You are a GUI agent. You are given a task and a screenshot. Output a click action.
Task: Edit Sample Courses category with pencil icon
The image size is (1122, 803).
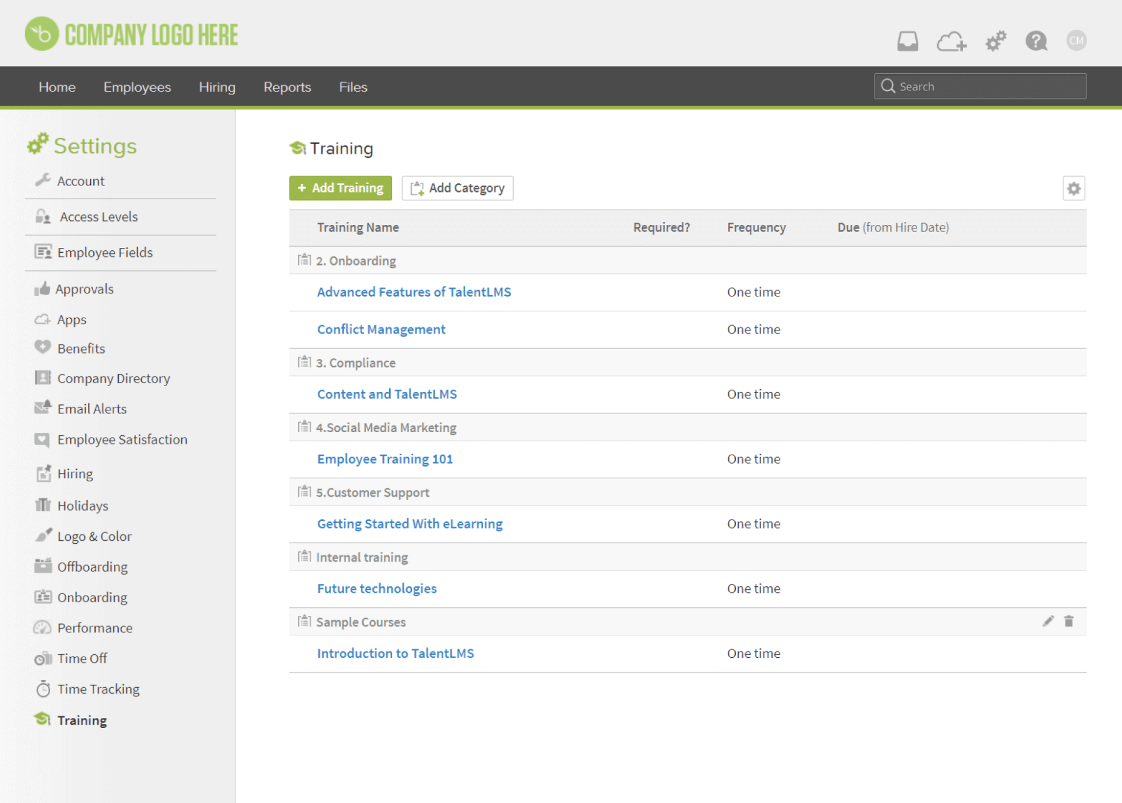pyautogui.click(x=1048, y=621)
